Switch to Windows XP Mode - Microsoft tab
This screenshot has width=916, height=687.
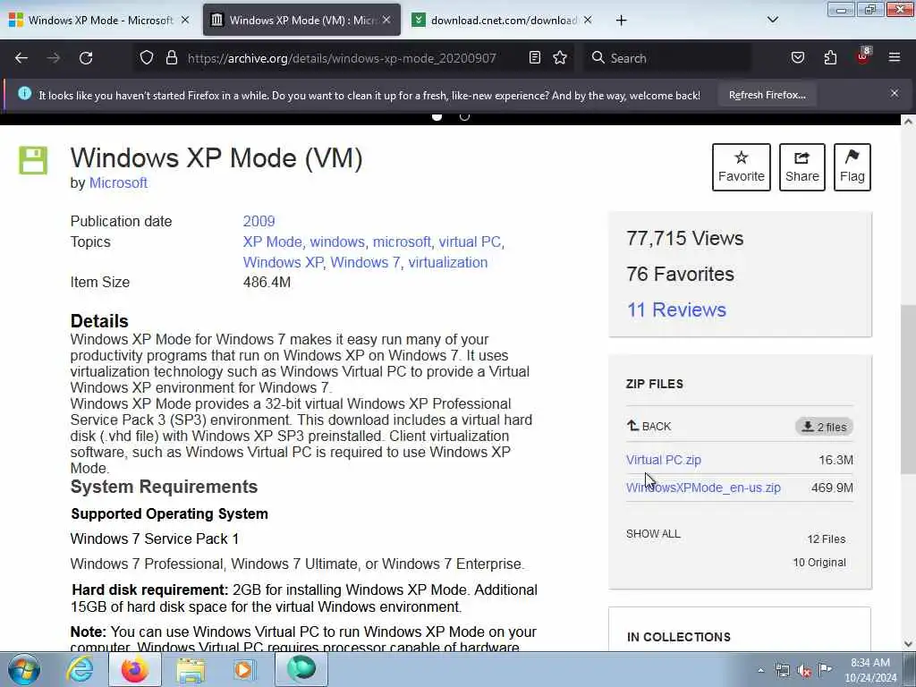[x=99, y=21]
